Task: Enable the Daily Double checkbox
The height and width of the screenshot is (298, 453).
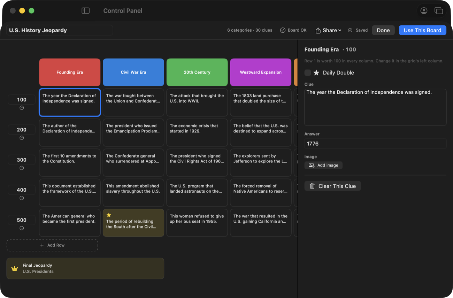Action: tap(308, 73)
